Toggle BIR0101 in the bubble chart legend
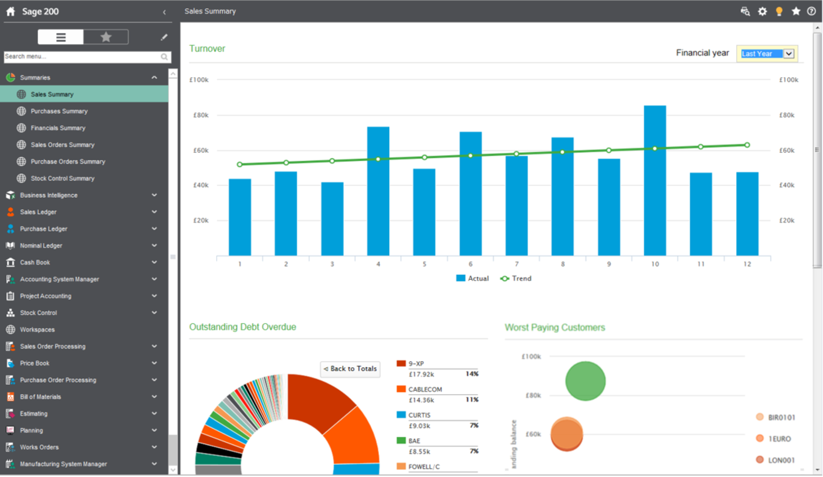Screen dimensions: 823x477 775,417
